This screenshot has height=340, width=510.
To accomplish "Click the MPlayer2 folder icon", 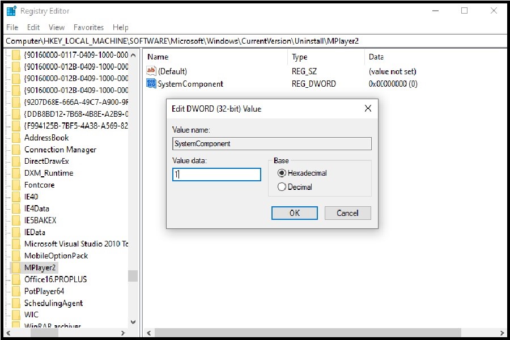I will 16,267.
